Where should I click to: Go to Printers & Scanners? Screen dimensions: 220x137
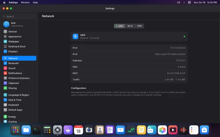tap(19, 78)
